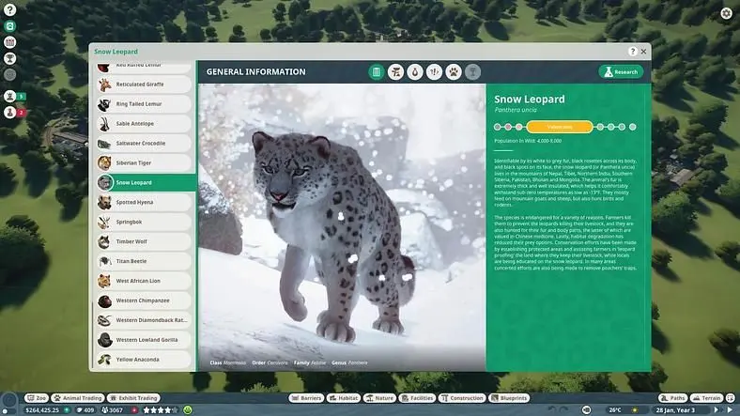This screenshot has height=416, width=740.
Task: Click the red icon beside guest count
Action: point(134,410)
